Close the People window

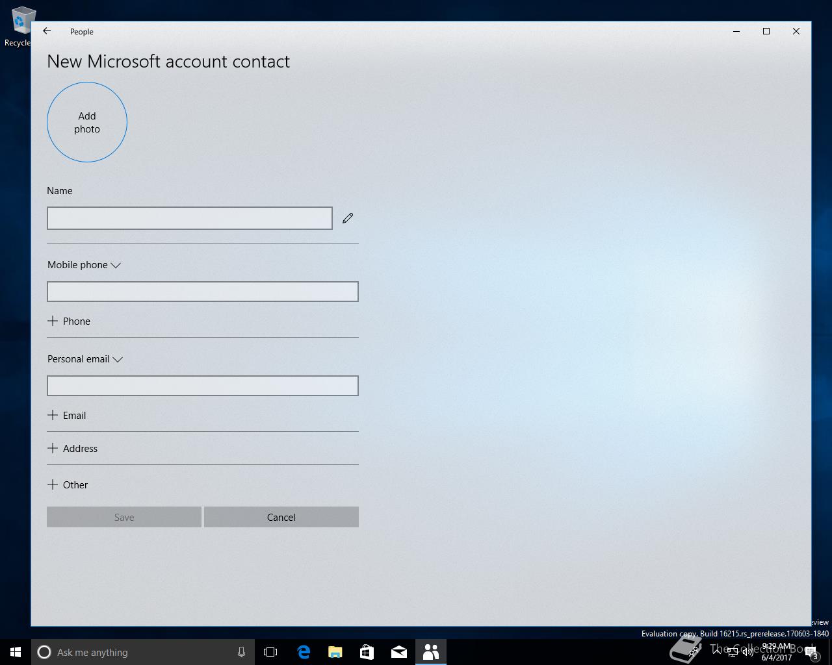click(796, 31)
